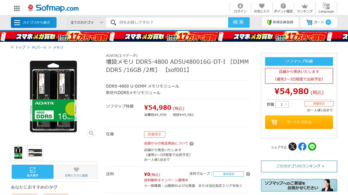The height and width of the screenshot is (195, 348).
Task: Open the 数量 quantity dropdown
Action: pos(282,104)
